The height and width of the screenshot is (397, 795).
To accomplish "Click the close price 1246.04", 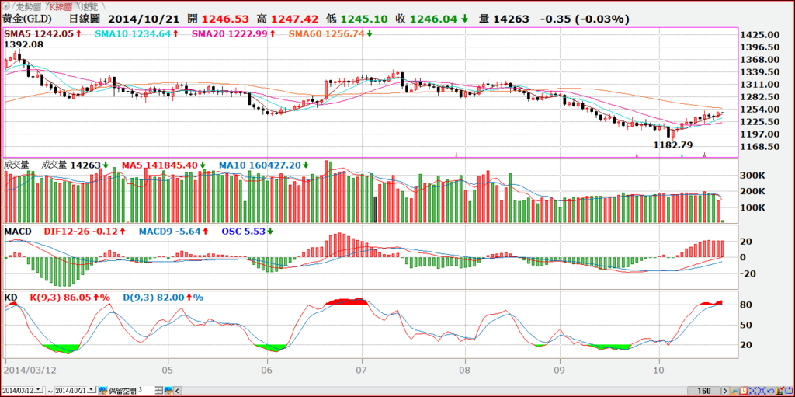I will [x=433, y=19].
